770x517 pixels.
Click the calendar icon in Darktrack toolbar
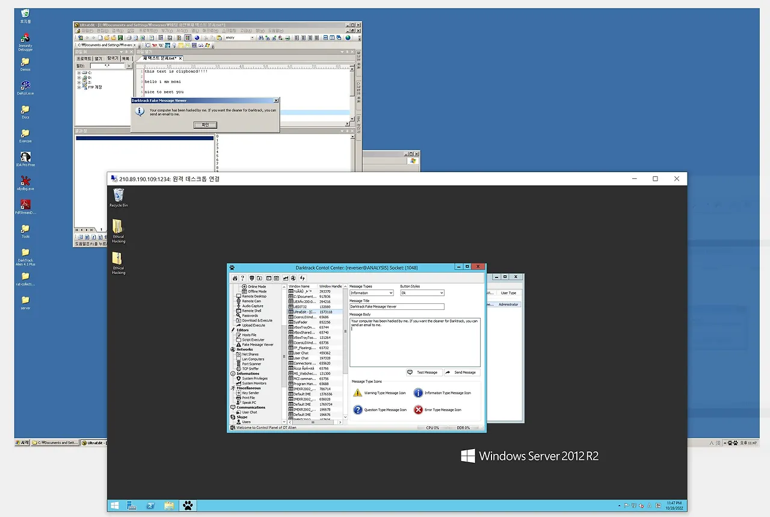tap(276, 278)
